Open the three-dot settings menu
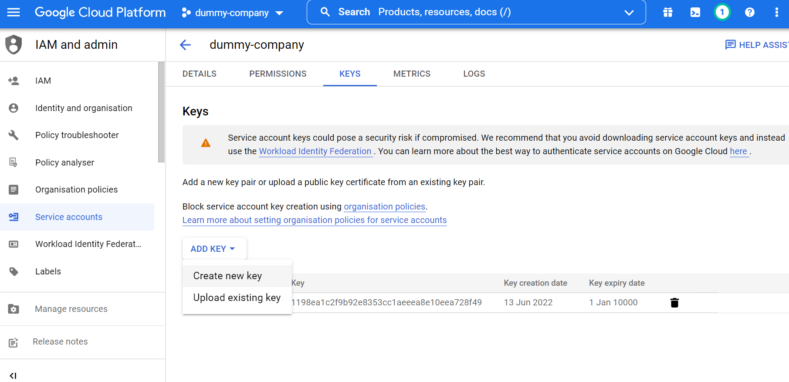Image resolution: width=789 pixels, height=382 pixels. click(776, 12)
